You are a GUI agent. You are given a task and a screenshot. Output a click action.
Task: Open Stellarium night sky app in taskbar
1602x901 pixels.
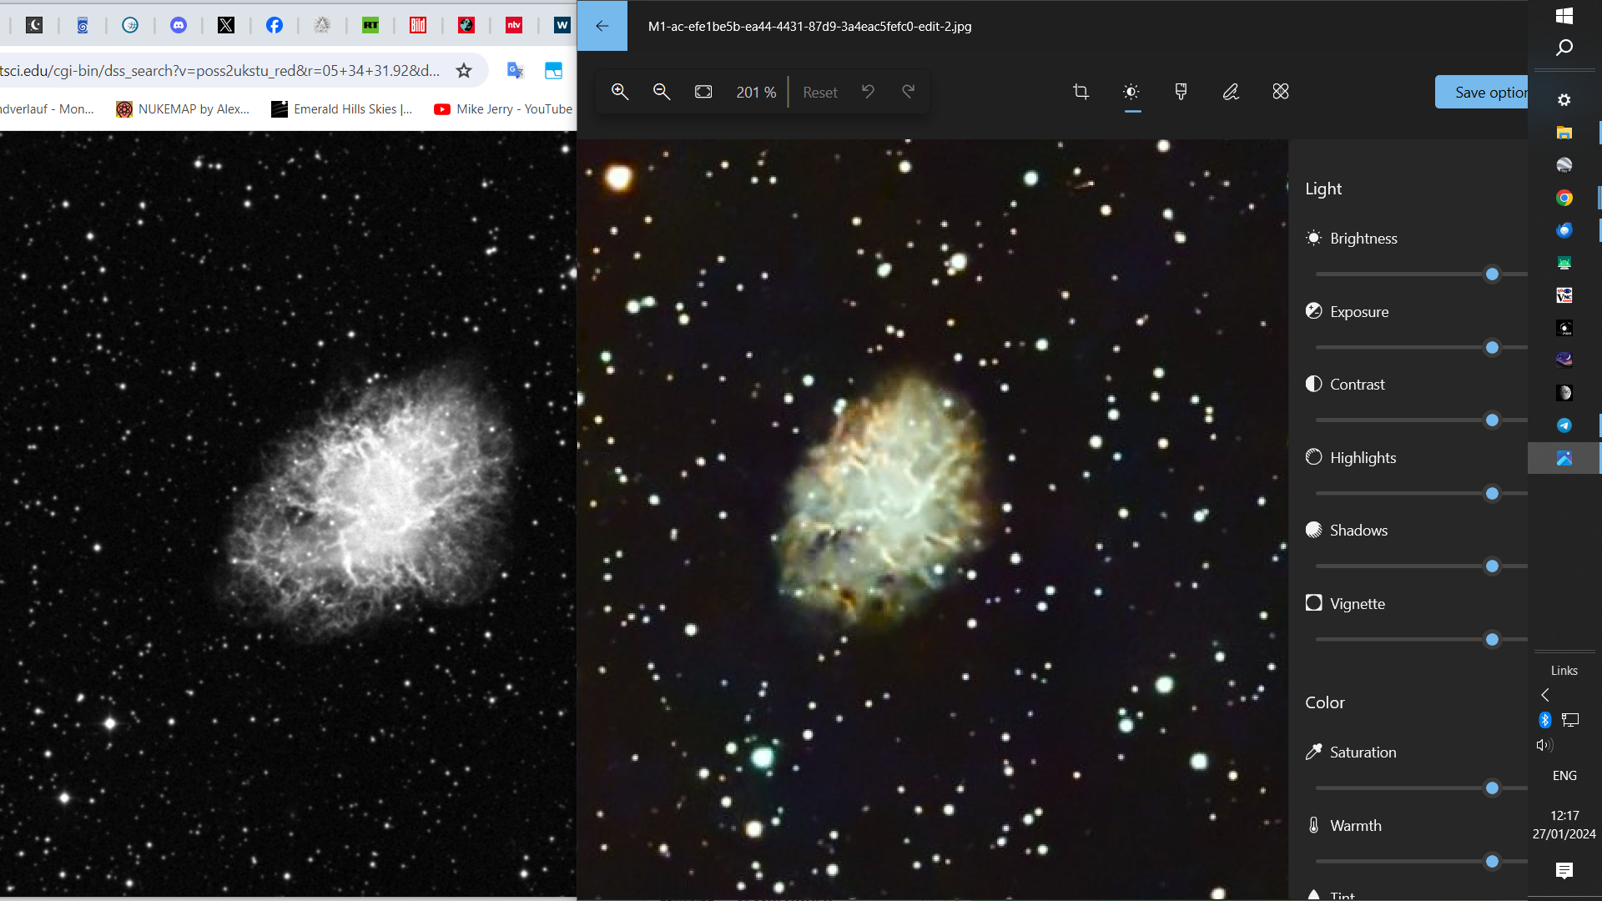[1564, 360]
